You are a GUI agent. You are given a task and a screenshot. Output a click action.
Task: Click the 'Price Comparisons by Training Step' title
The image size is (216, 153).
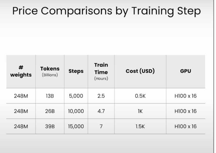tap(106, 11)
